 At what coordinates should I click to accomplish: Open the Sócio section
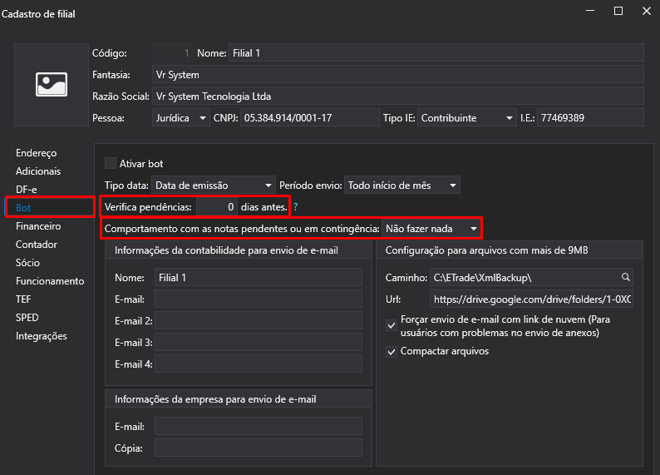pyautogui.click(x=27, y=263)
